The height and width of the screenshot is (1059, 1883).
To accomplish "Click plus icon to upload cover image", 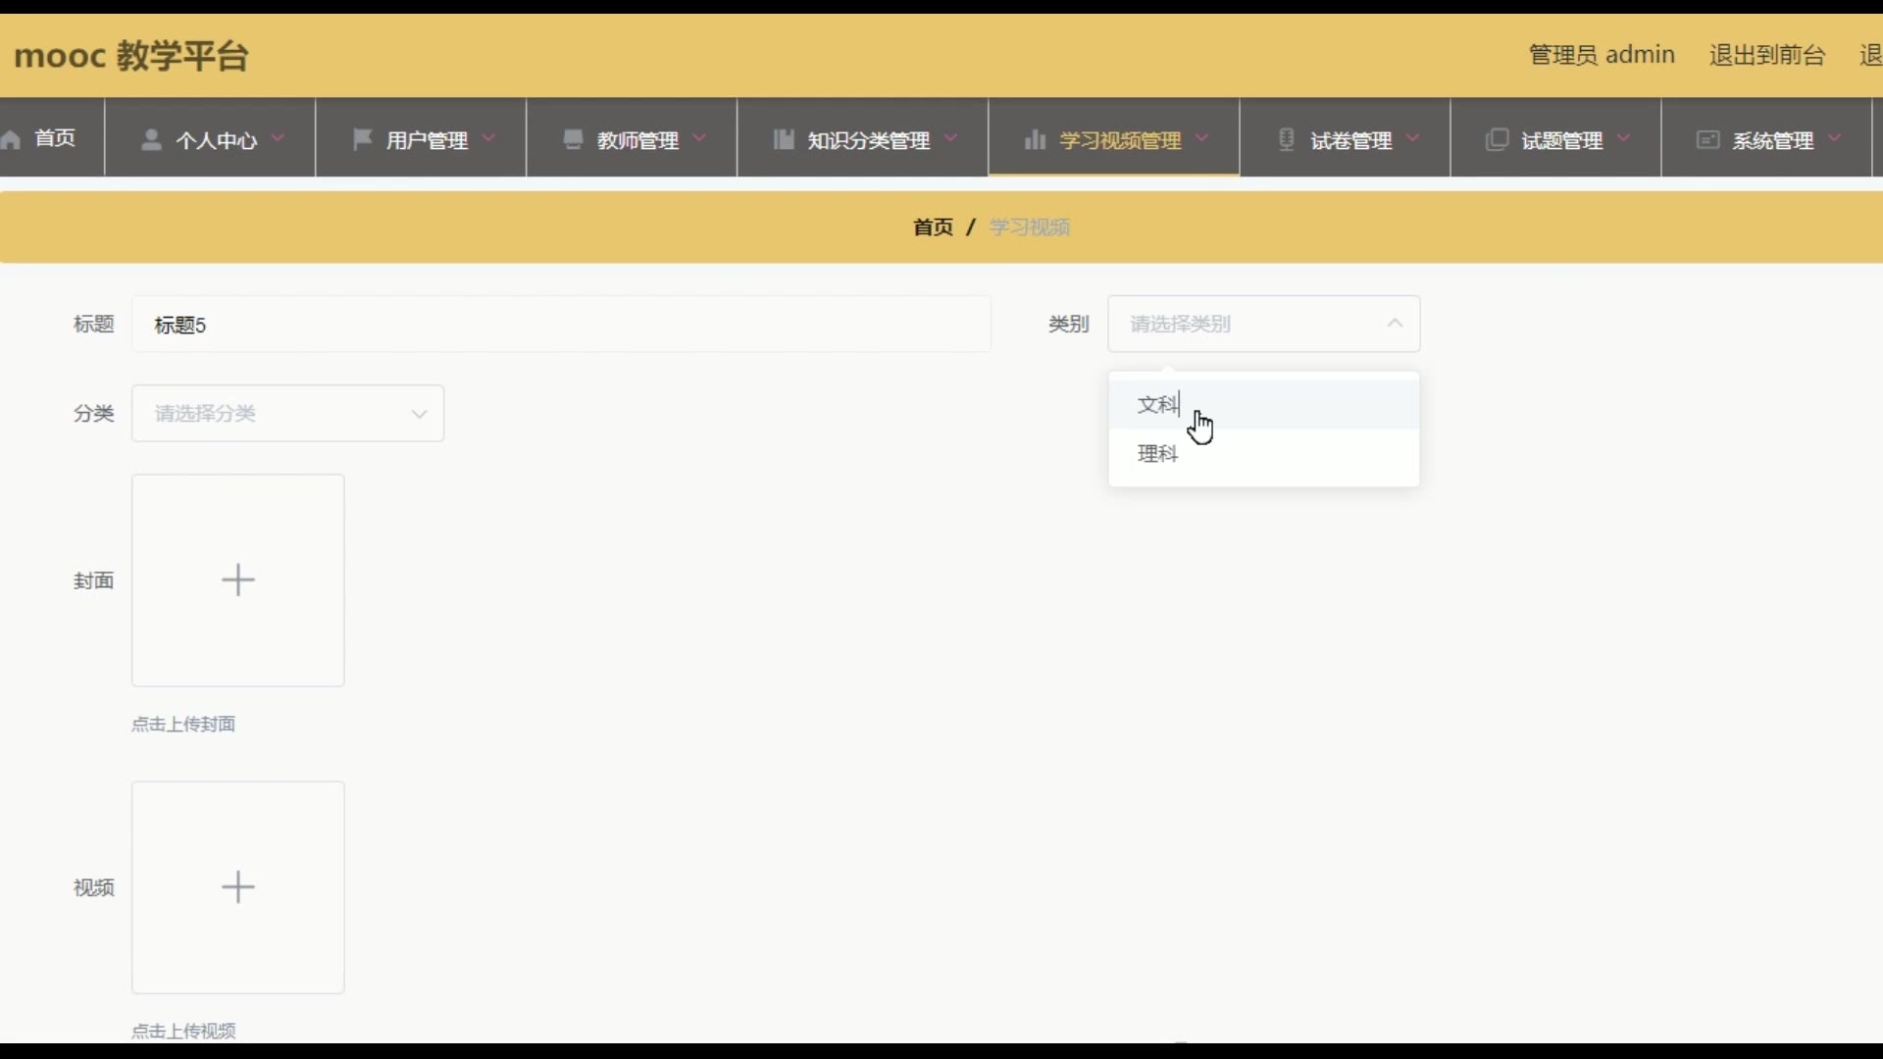I will [x=238, y=580].
